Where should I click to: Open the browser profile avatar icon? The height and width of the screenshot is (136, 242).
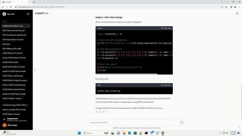[x=235, y=7]
